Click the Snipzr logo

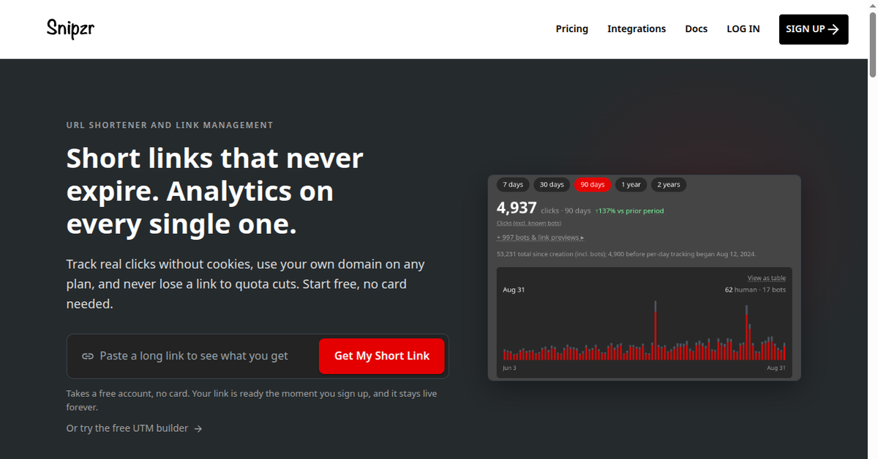pyautogui.click(x=70, y=29)
